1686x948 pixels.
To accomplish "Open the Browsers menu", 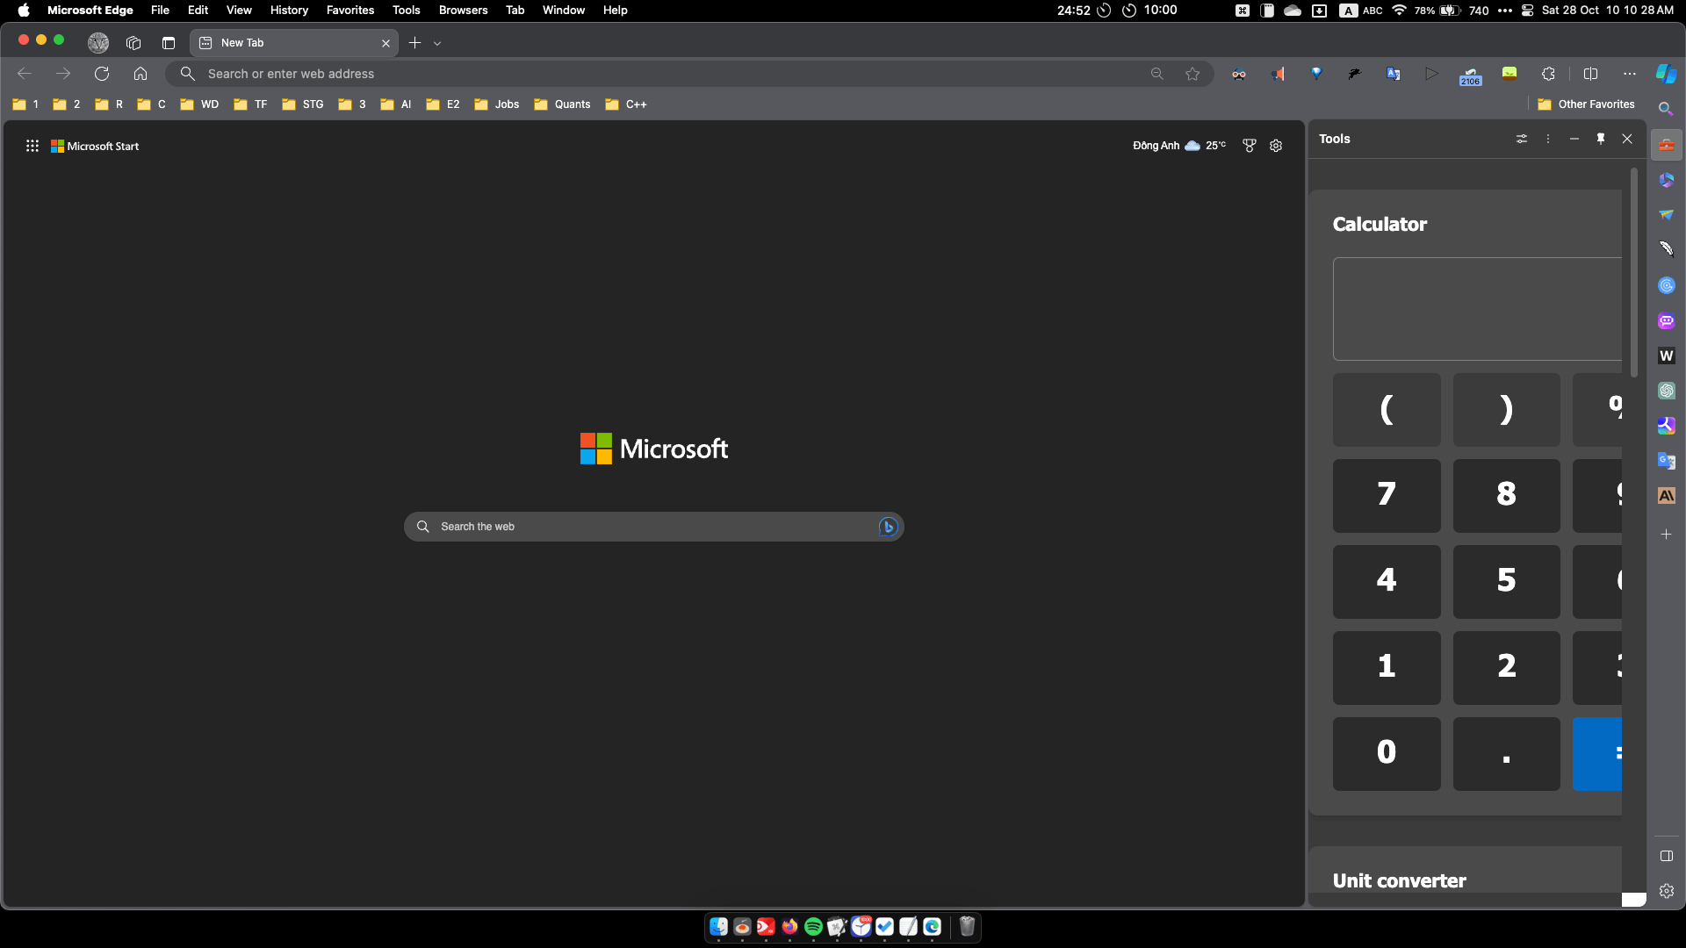I will point(463,11).
